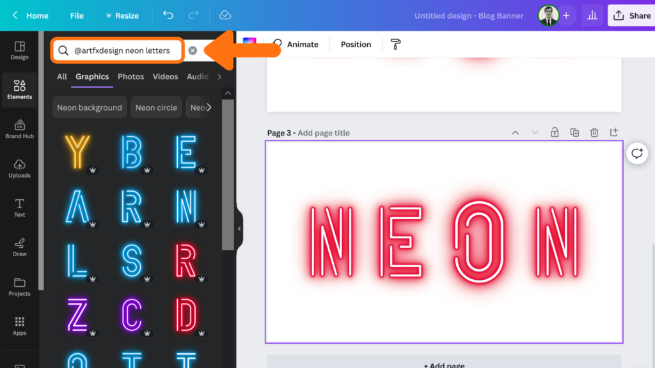Add the blue neon B graphic

(x=132, y=152)
